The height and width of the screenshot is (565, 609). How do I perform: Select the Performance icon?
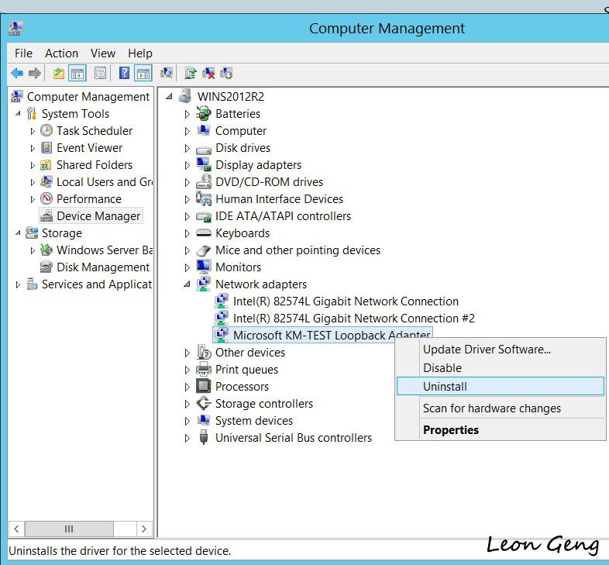coord(46,198)
